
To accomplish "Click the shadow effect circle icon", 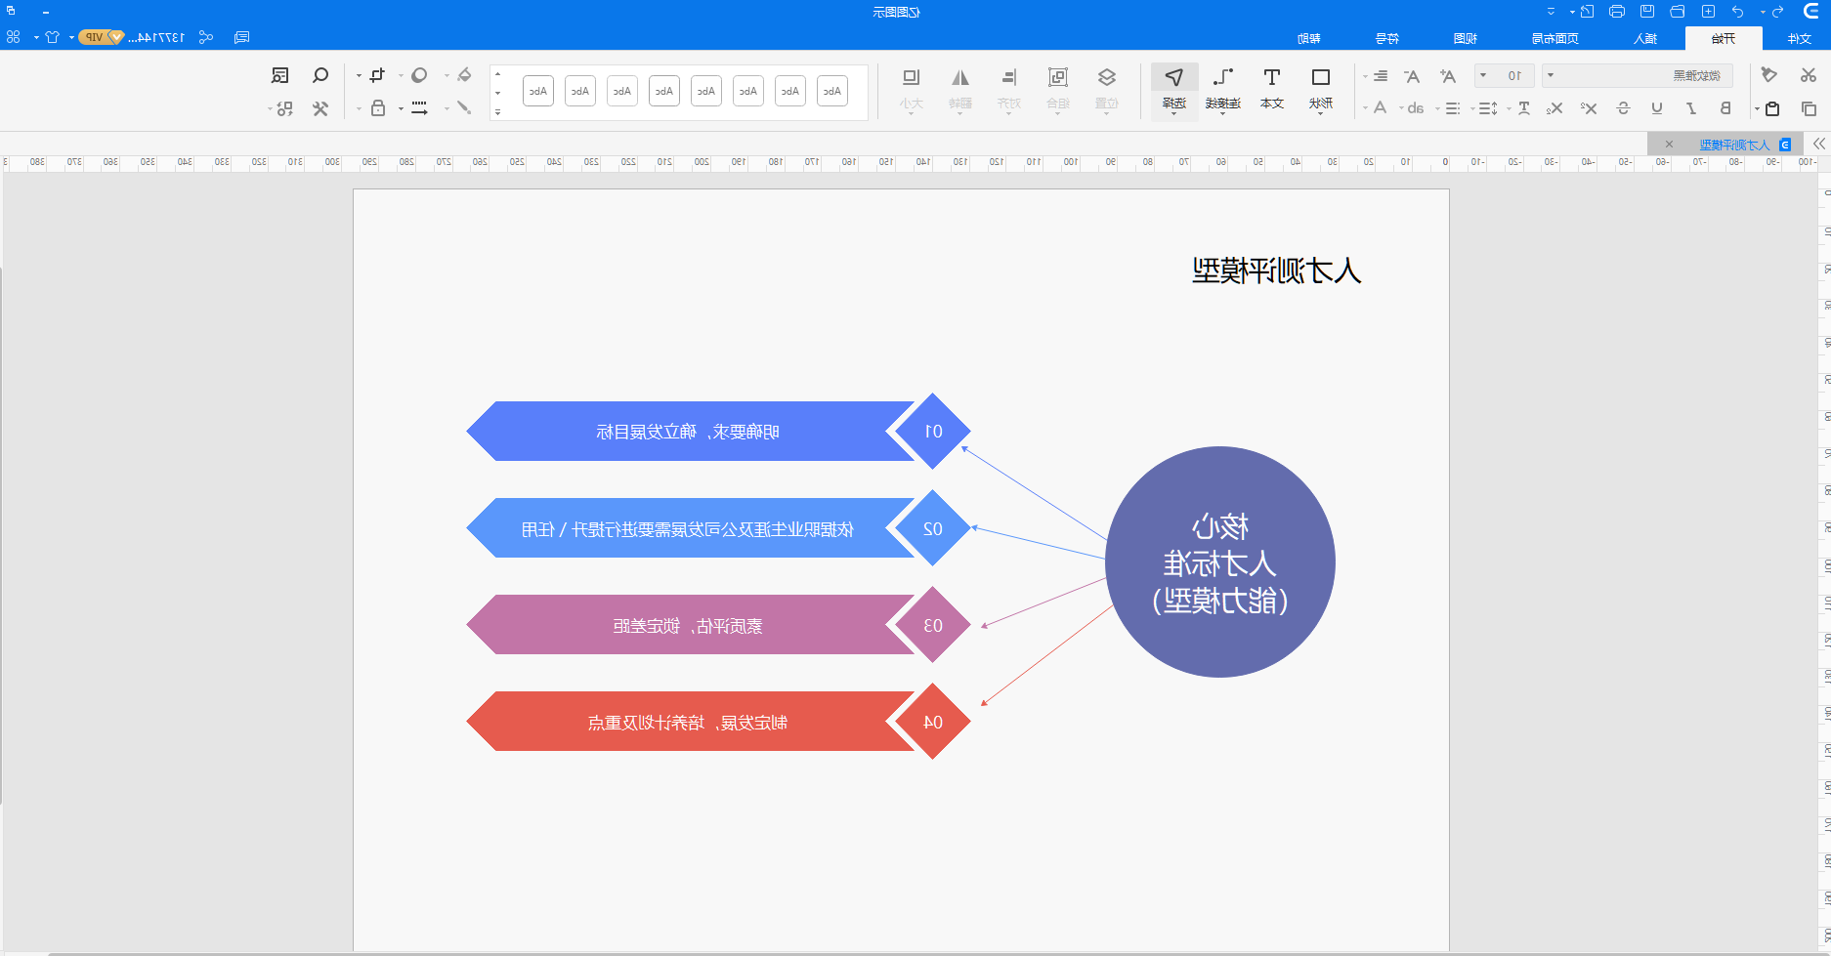I will [x=419, y=75].
